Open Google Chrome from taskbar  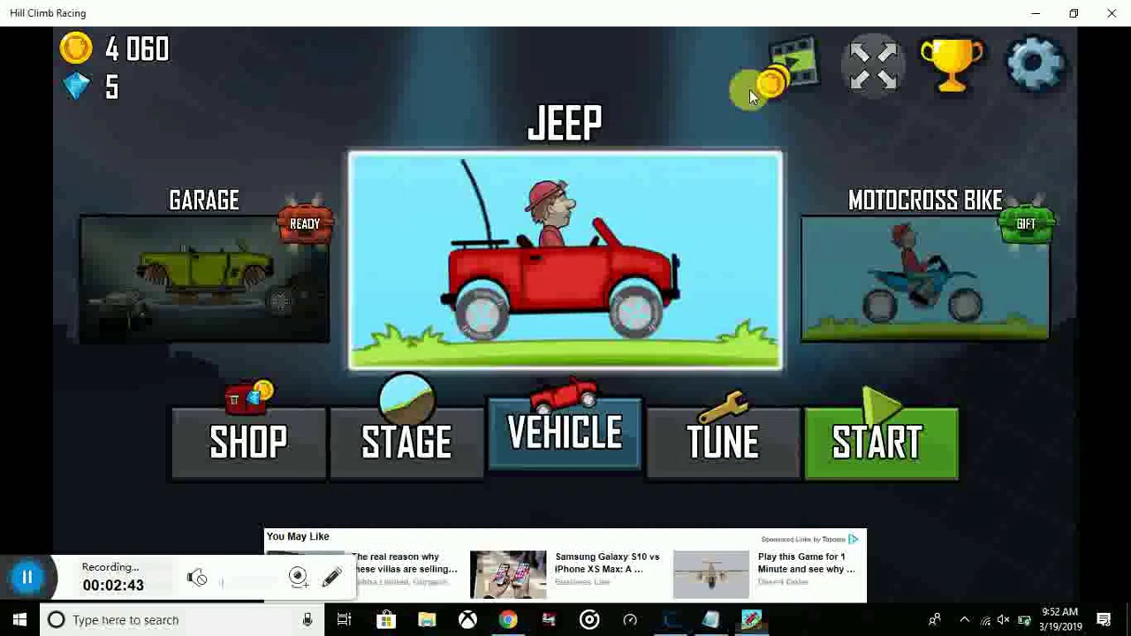pyautogui.click(x=508, y=620)
